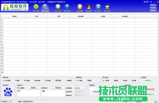The image size is (159, 103).
Task: Select row 18 header in table
Action: pos(2,72)
